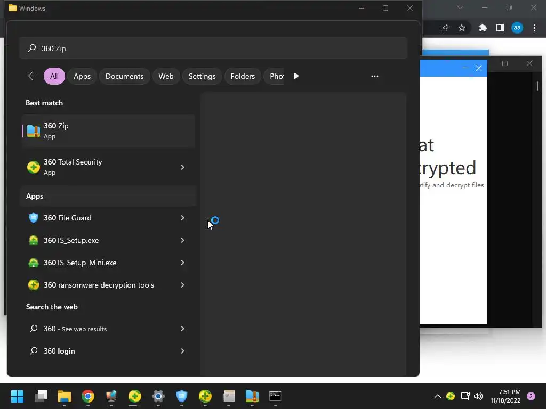Expand 360TS_Setup.exe result chevron

click(182, 240)
